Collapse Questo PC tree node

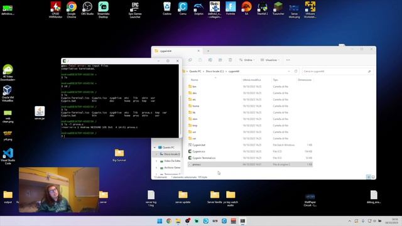coord(155,148)
